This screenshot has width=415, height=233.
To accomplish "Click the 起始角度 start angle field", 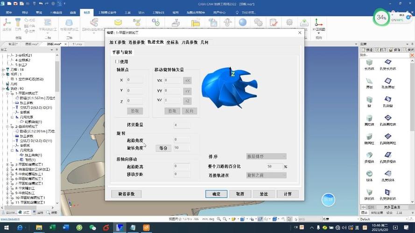I will [x=182, y=139].
